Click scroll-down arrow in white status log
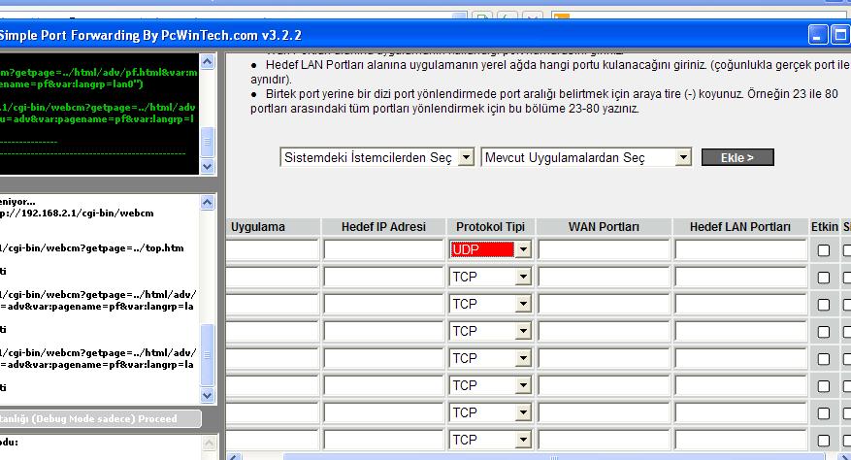Screen dimensions: 851x460 pyautogui.click(x=208, y=395)
